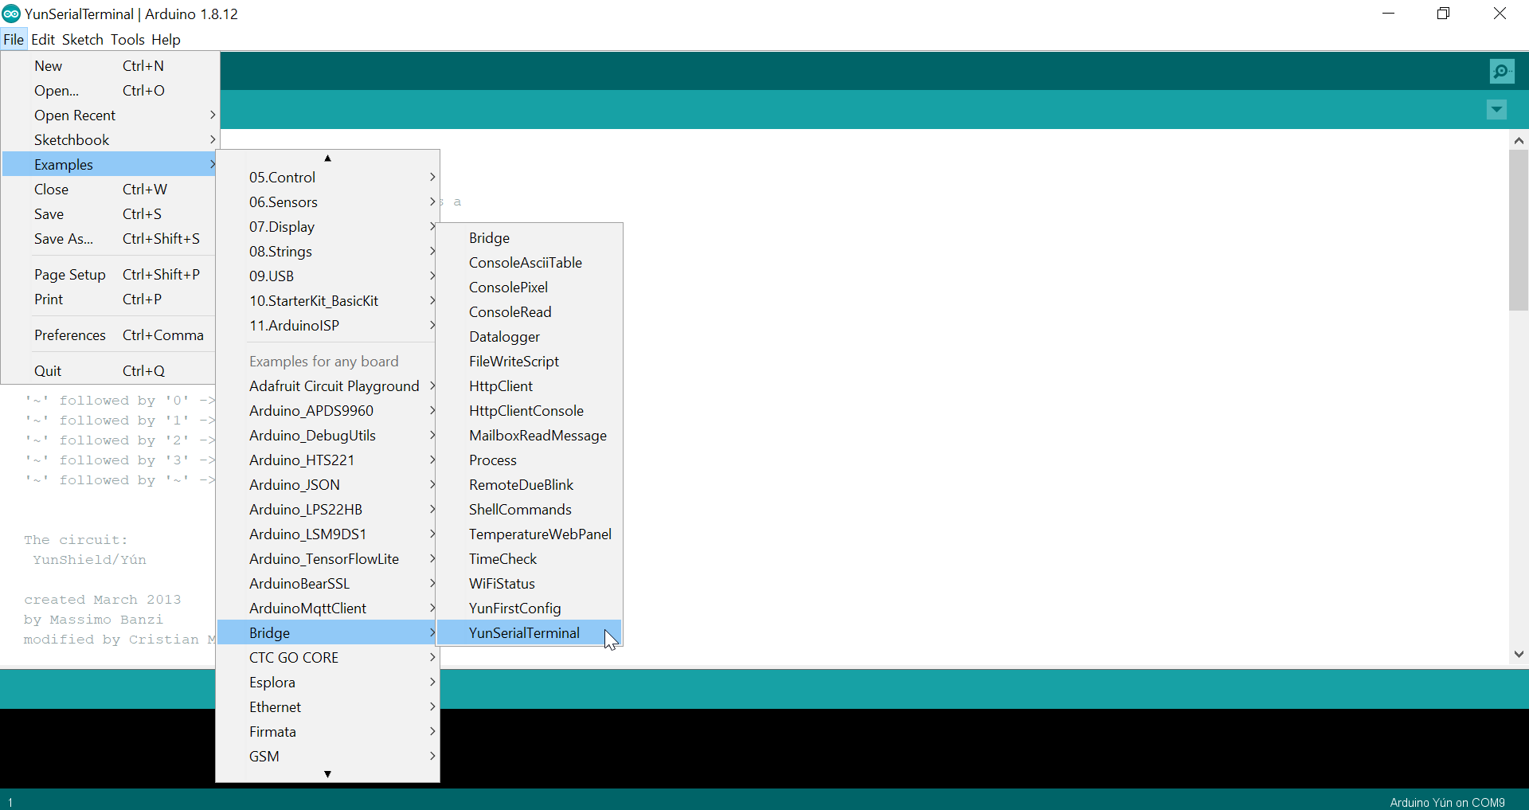Choose Preferences from the File menu
Screen dimensions: 1529x810
tap(70, 335)
